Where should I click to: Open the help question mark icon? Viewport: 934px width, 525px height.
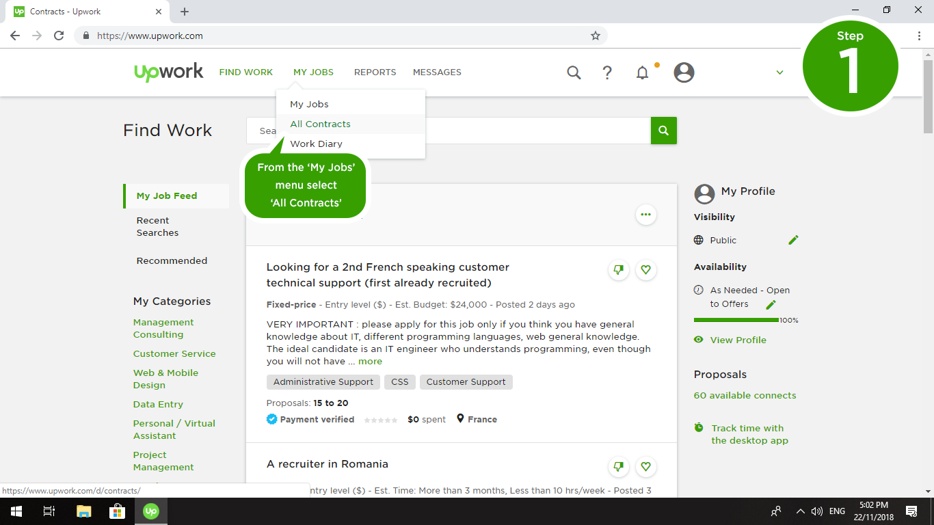(607, 72)
